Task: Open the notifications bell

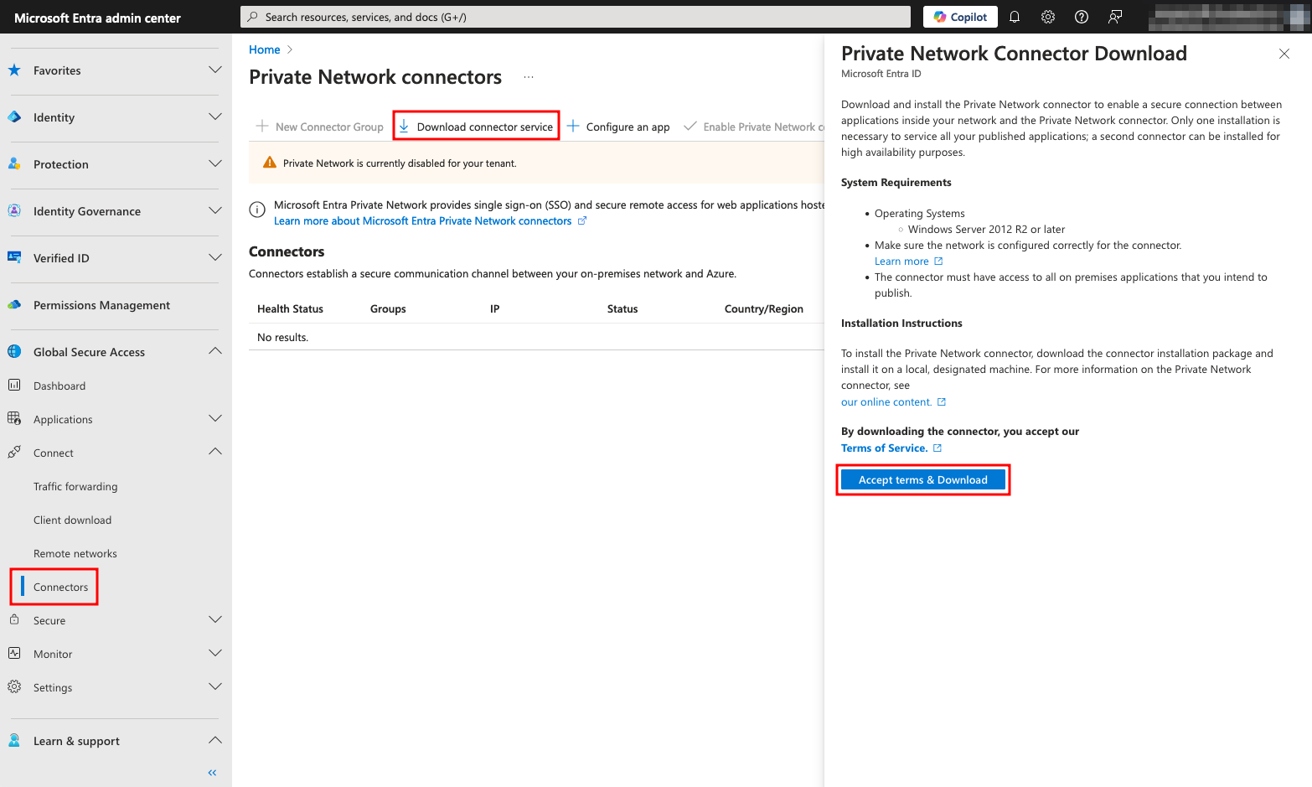Action: tap(1015, 17)
